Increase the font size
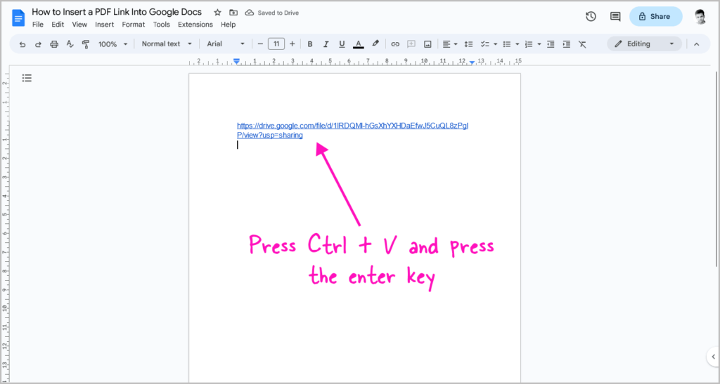Image resolution: width=720 pixels, height=384 pixels. [292, 44]
